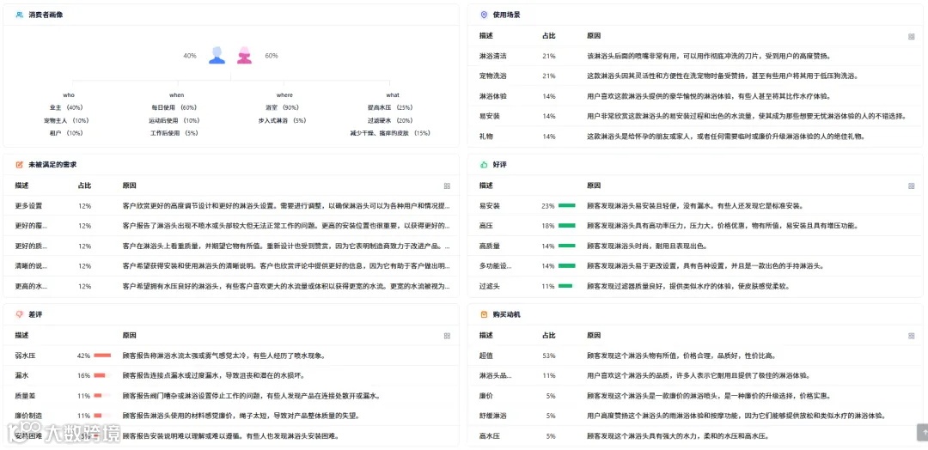Viewport: 928px width, 450px height.
Task: Select the 消费者画像 panel title
Action: [x=46, y=15]
